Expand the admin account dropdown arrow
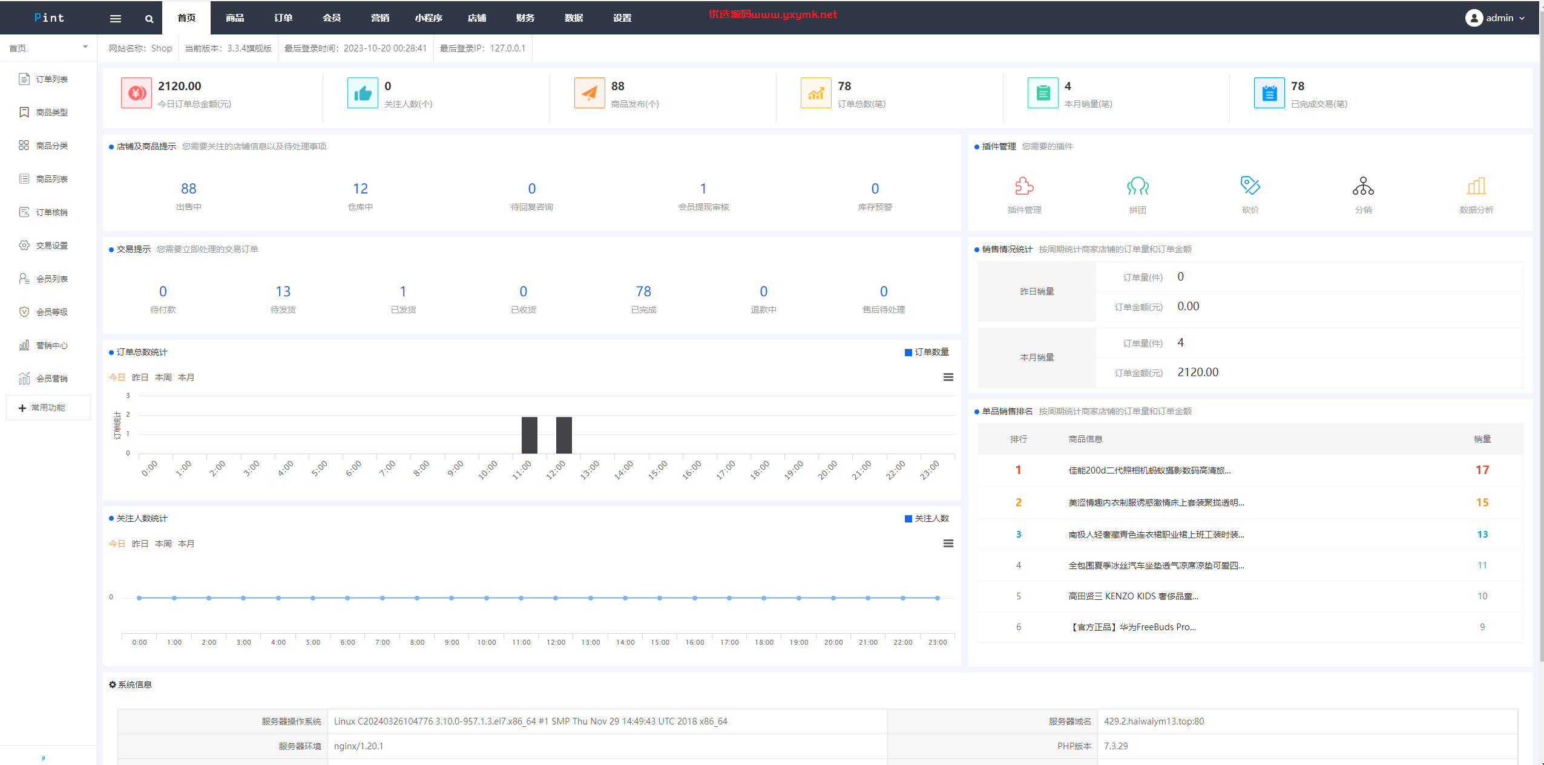Viewport: 1544px width, 765px height. [x=1522, y=19]
